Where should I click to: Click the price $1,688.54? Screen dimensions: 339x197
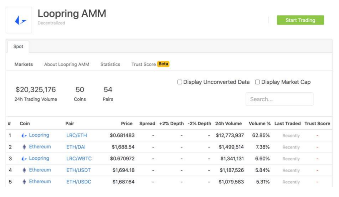(123, 147)
